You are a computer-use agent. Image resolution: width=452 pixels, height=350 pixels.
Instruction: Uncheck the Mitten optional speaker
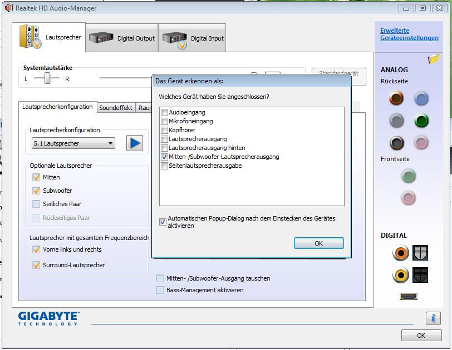coord(36,177)
